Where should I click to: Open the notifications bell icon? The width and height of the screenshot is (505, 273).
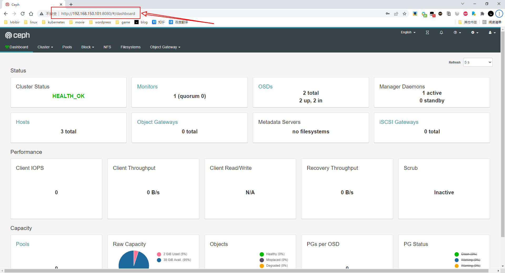point(441,33)
